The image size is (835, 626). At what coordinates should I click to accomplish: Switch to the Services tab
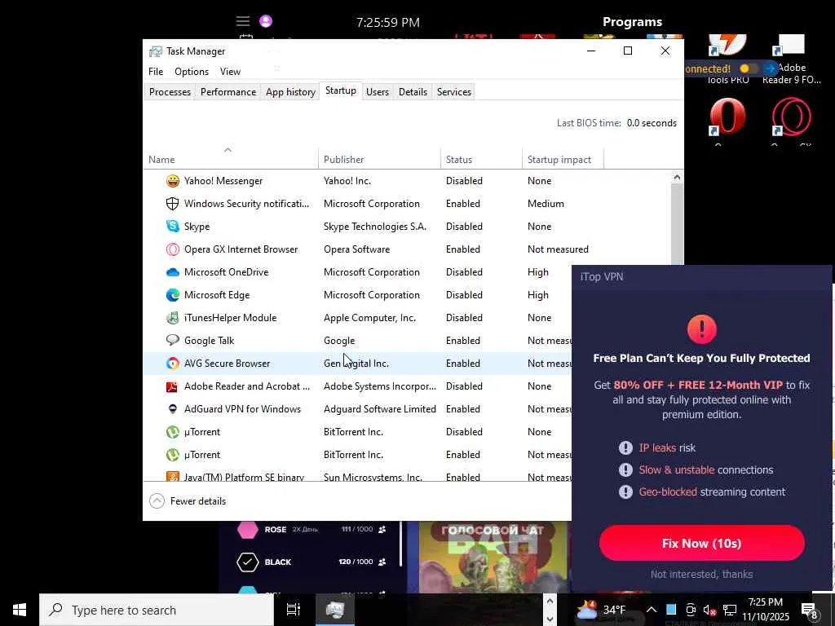click(x=453, y=92)
